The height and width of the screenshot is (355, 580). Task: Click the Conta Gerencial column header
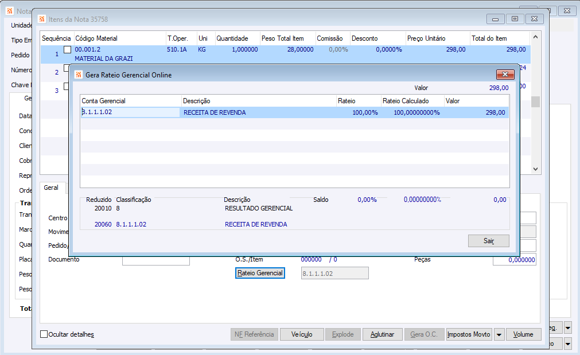[131, 101]
